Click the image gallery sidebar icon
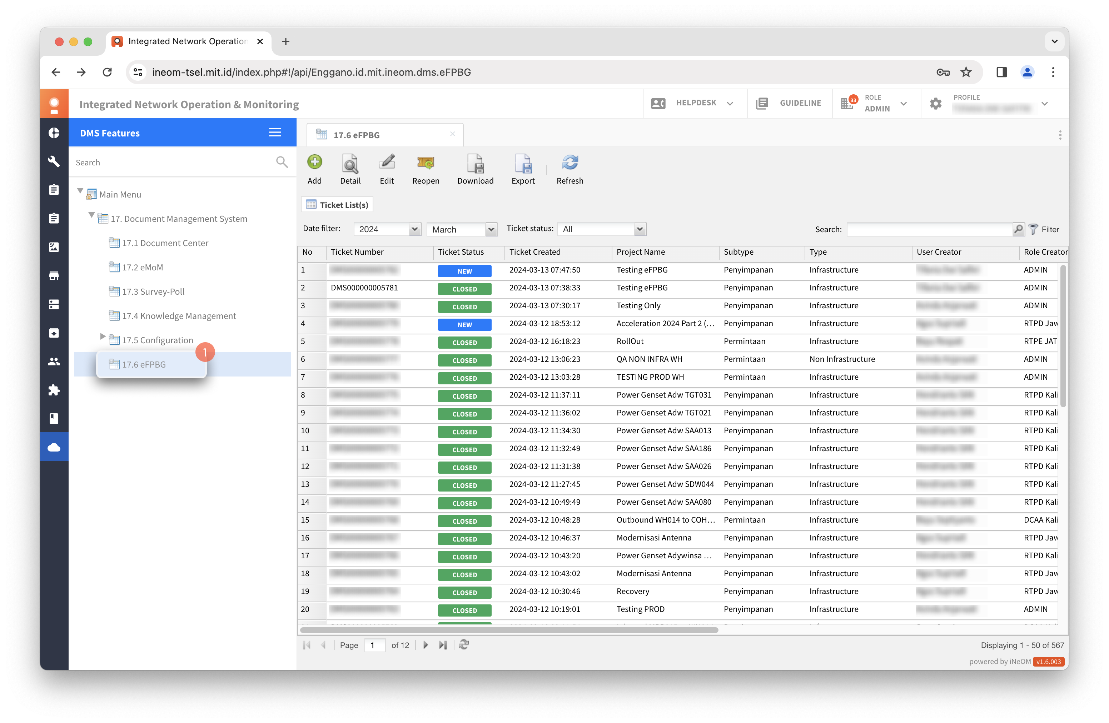This screenshot has width=1109, height=723. tap(54, 247)
